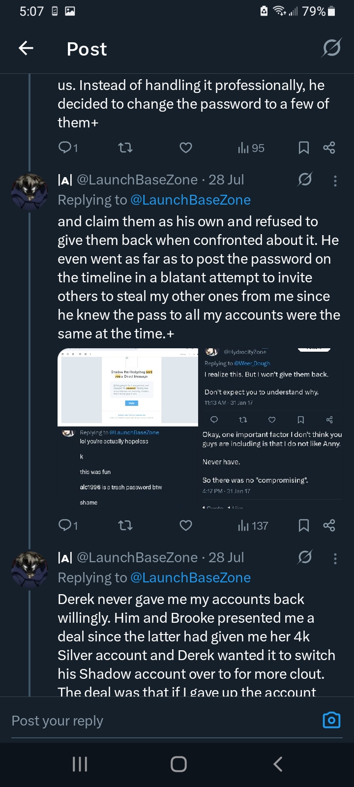Open reply comments on 95-view post
Image resolution: width=354 pixels, height=787 pixels.
68,148
